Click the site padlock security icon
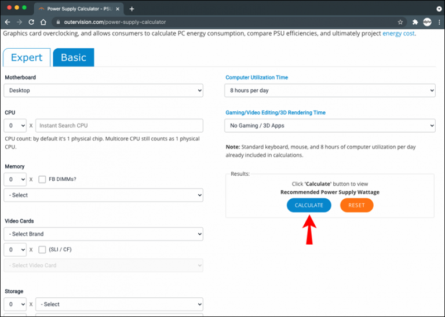 tap(57, 22)
